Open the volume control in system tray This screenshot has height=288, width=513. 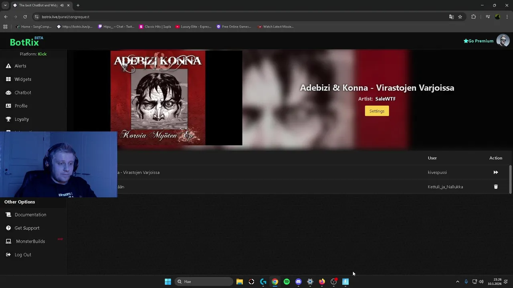[x=481, y=282]
